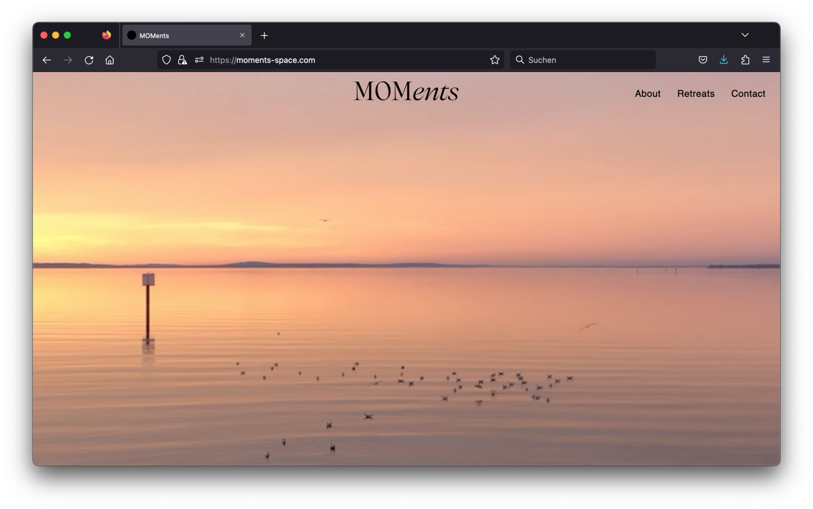The image size is (813, 509).
Task: Close the MOMents tab
Action: tap(242, 35)
